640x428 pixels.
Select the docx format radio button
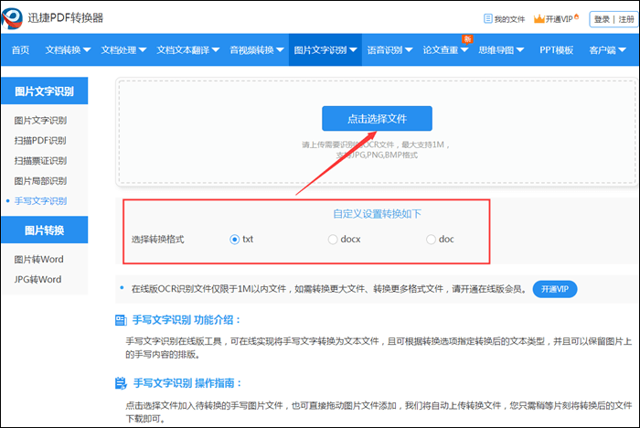[333, 240]
